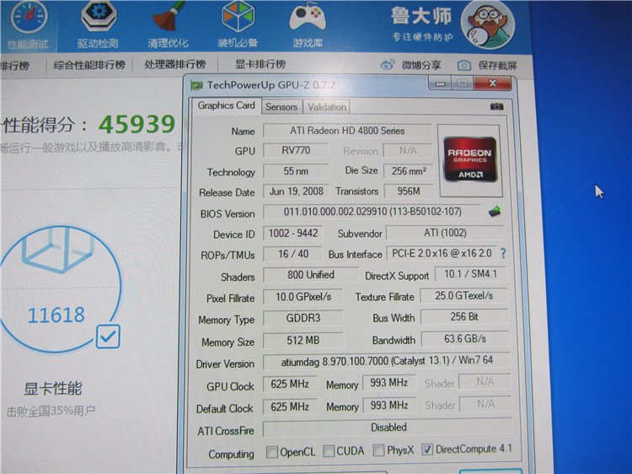The width and height of the screenshot is (632, 474).
Task: Click the ATI CrossFire Disabled field
Action: point(388,428)
